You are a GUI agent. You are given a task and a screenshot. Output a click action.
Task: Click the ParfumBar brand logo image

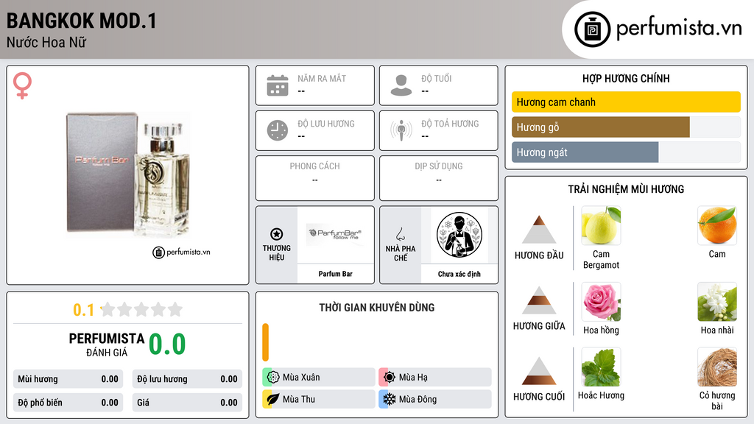(335, 234)
